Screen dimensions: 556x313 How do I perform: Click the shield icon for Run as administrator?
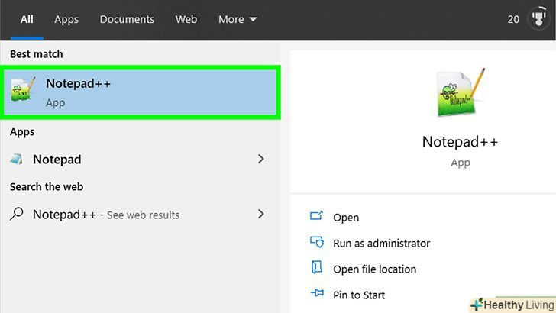tap(317, 243)
